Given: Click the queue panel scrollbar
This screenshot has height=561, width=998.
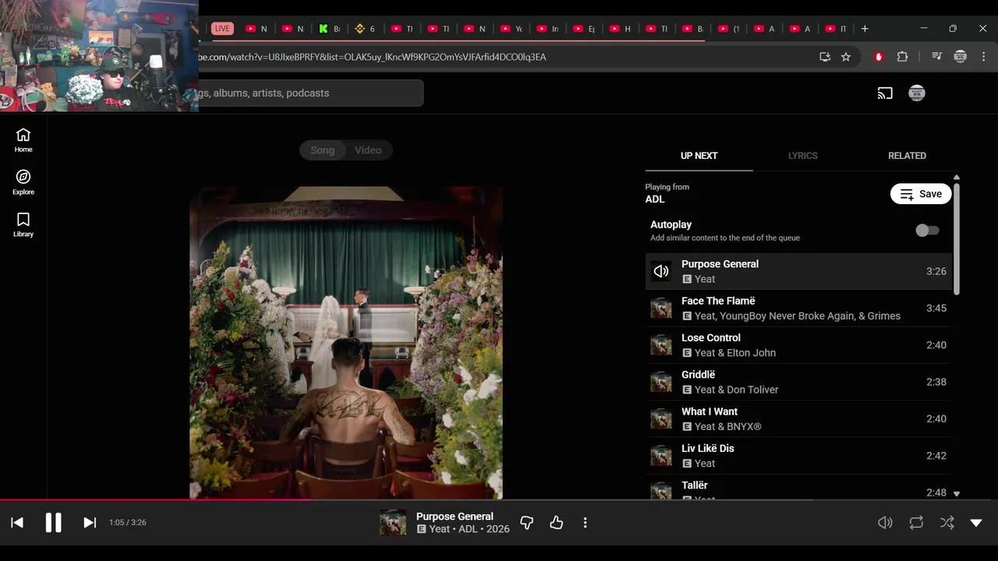Looking at the screenshot, I should [x=957, y=240].
